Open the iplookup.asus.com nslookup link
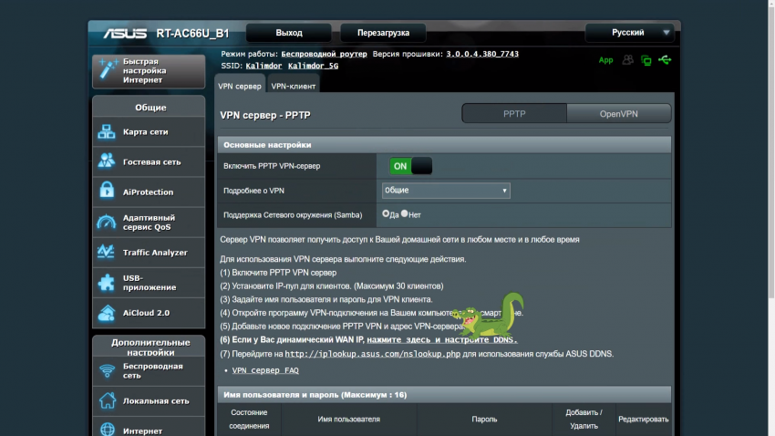 pyautogui.click(x=373, y=354)
